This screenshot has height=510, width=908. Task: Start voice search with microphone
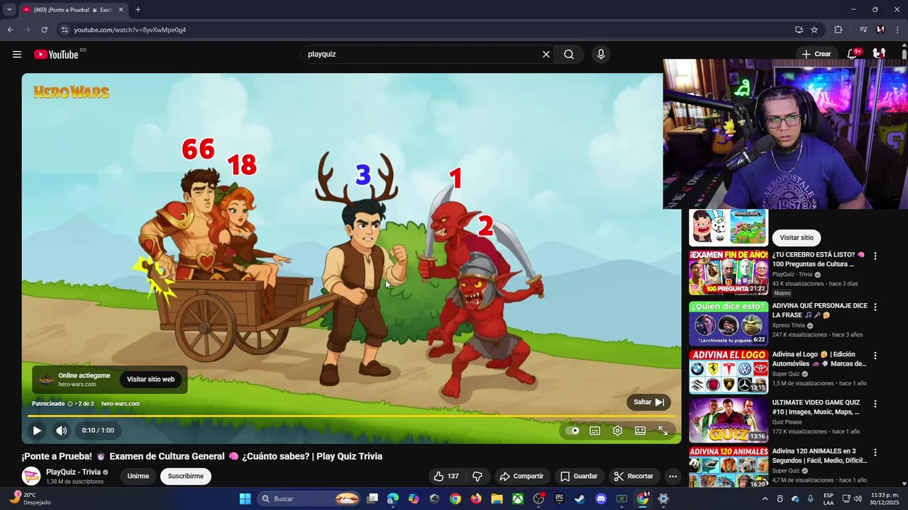coord(601,55)
